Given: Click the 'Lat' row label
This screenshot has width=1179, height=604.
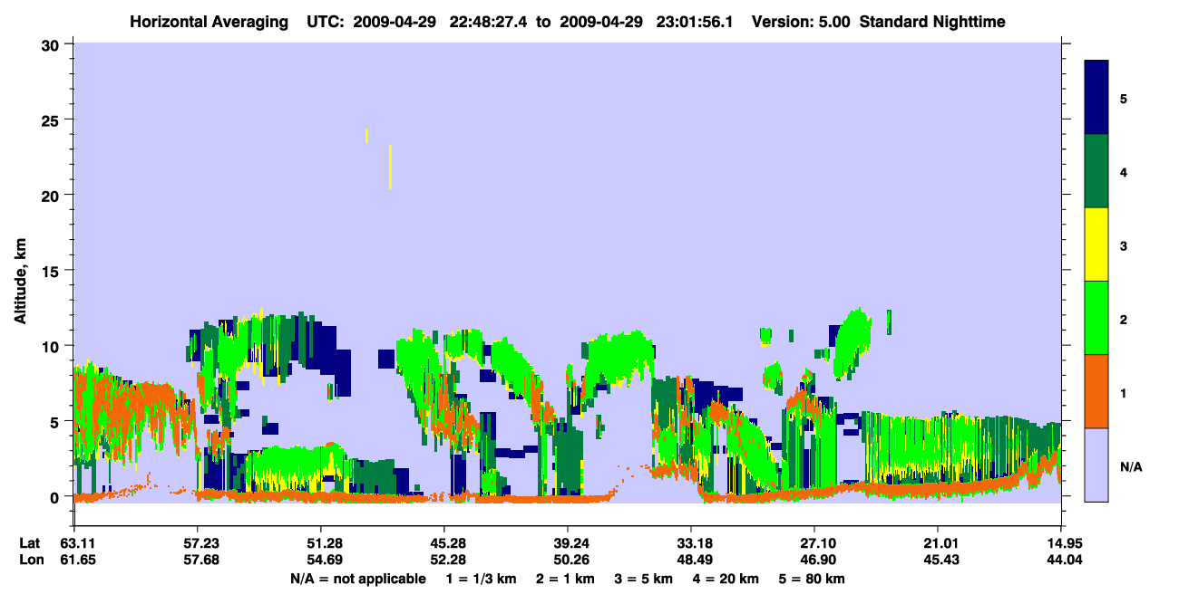Looking at the screenshot, I should pos(30,543).
